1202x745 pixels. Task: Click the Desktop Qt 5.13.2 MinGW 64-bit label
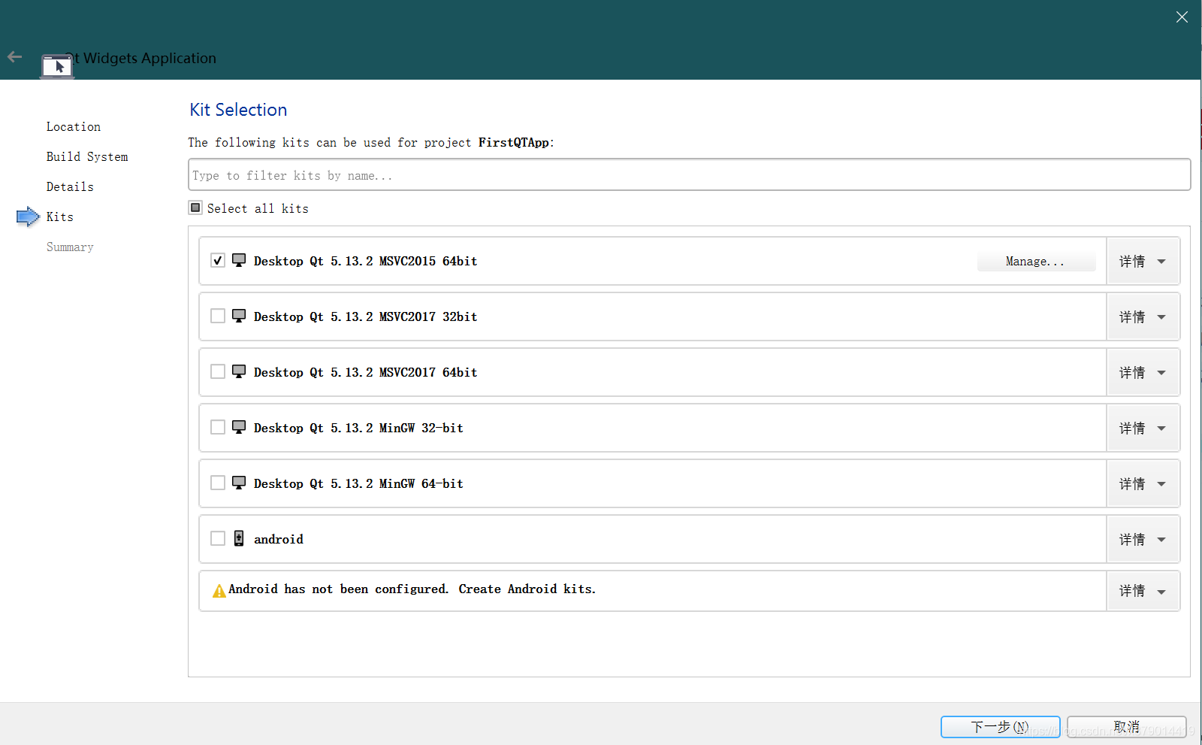click(x=358, y=483)
